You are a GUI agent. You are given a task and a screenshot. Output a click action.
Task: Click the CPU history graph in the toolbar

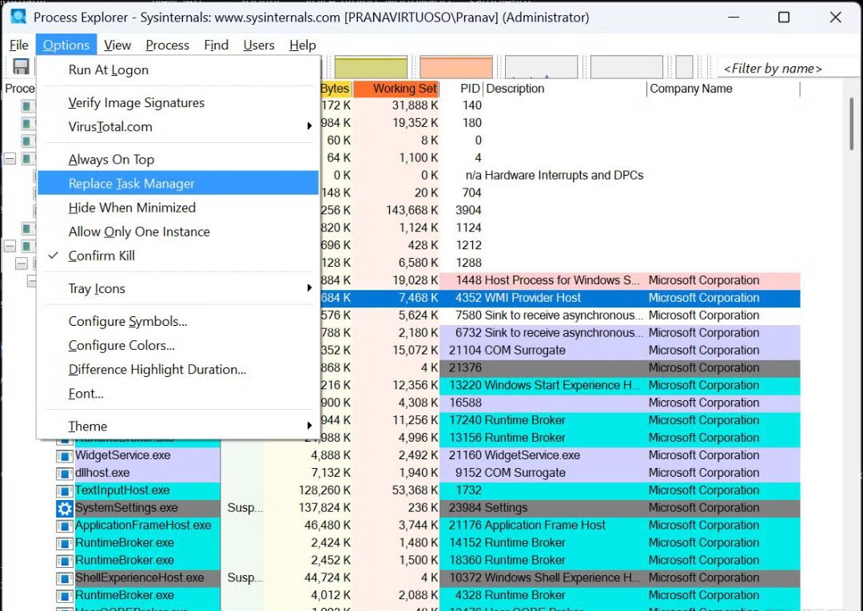[x=372, y=66]
